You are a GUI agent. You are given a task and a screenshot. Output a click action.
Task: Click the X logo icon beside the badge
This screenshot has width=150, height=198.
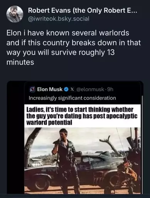click(72, 89)
